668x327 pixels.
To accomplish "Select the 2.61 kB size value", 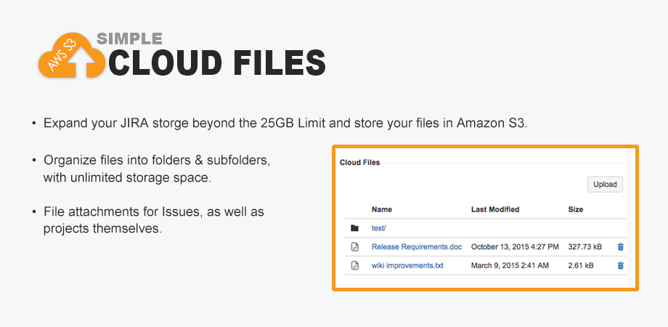I will 581,266.
